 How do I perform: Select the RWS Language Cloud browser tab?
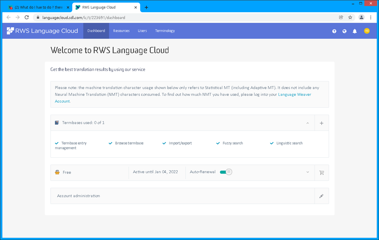(107, 8)
